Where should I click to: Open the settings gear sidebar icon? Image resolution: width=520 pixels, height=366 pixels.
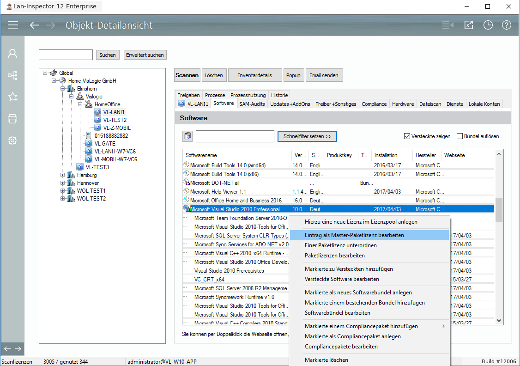[12, 140]
